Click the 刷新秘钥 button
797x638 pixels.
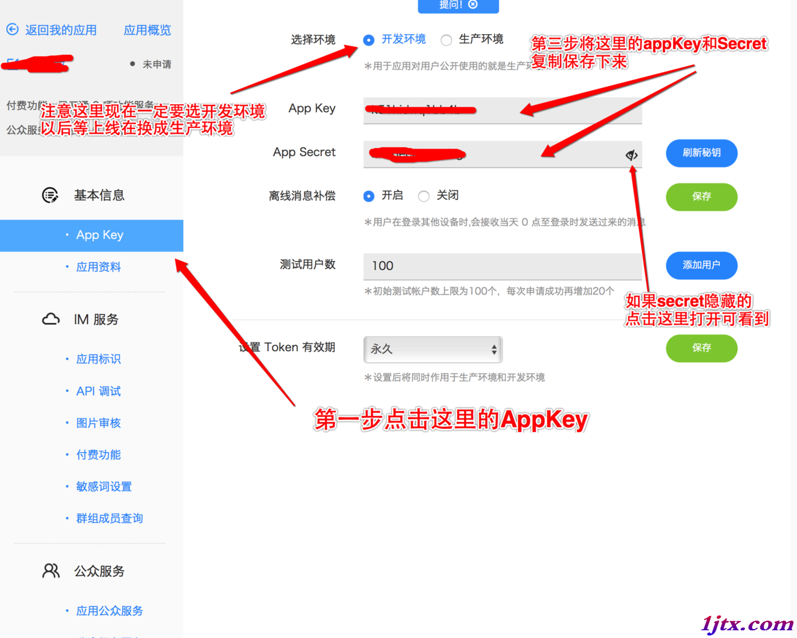[701, 153]
